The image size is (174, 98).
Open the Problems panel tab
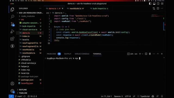point(54,54)
